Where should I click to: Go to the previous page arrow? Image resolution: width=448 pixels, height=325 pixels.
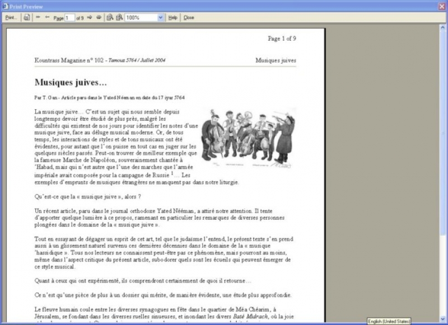coord(48,17)
